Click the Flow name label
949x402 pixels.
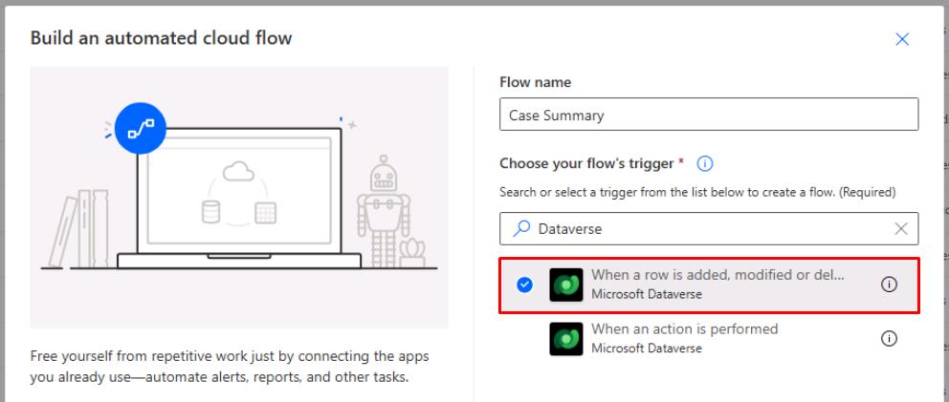535,82
